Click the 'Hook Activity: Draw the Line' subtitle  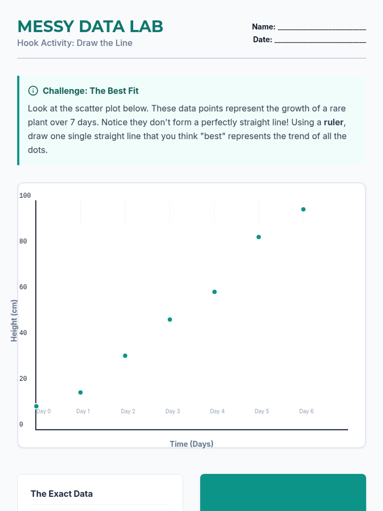click(75, 43)
